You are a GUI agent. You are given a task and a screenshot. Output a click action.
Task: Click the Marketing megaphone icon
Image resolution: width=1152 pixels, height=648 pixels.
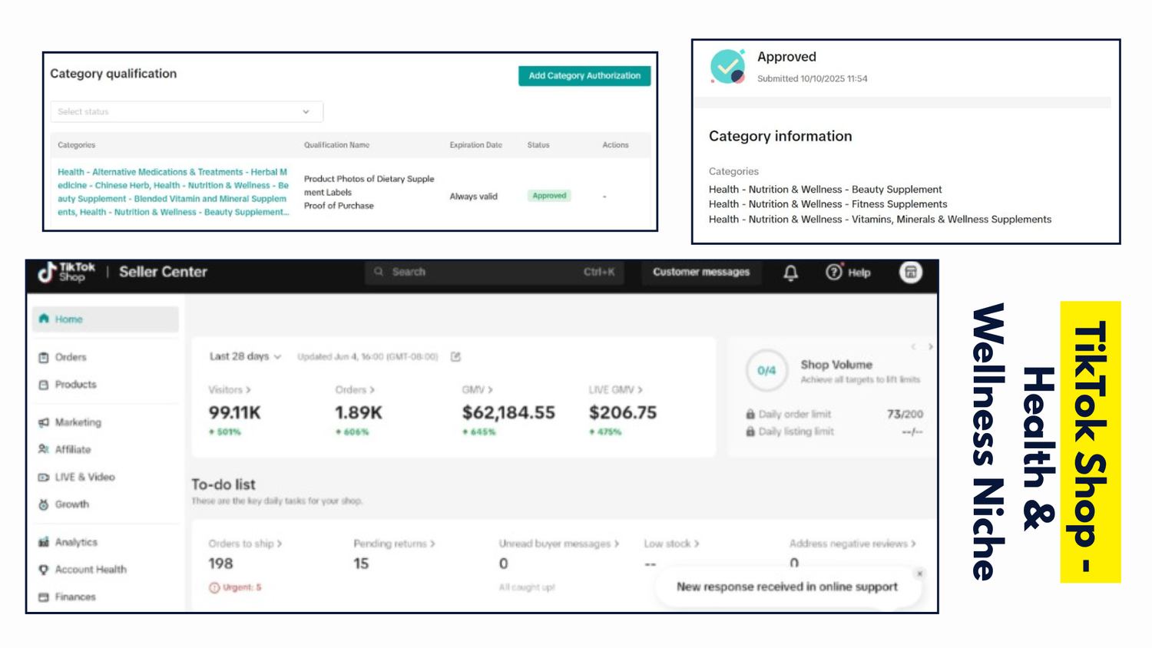[44, 422]
